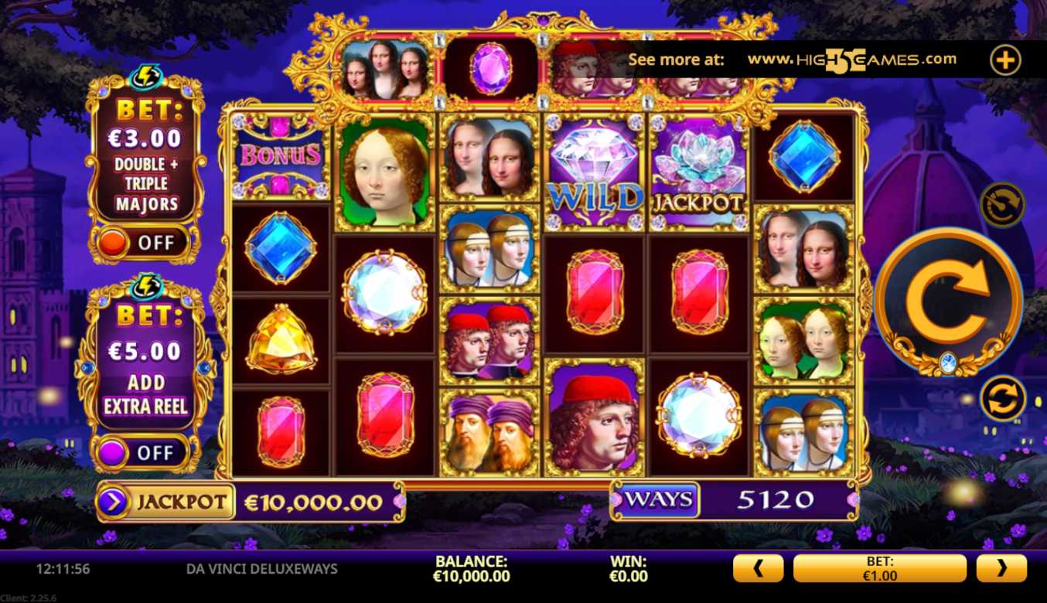Increase the bet with the right arrow
Image resolution: width=1047 pixels, height=603 pixels.
coord(1001,568)
